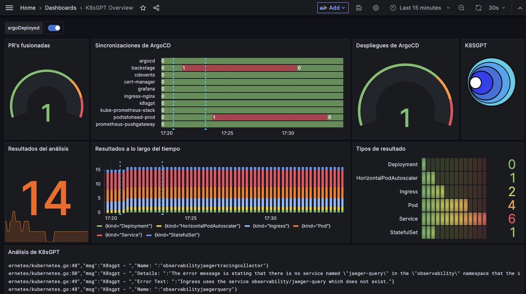526x294 pixels.
Task: Click the grafana row label
Action: [x=146, y=89]
